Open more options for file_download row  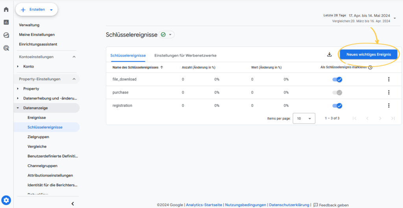388,79
